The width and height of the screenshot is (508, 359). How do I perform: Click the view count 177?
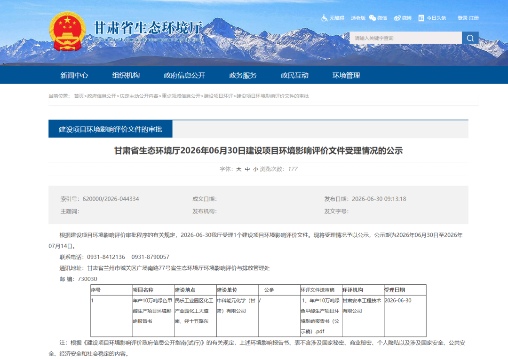coord(293,169)
